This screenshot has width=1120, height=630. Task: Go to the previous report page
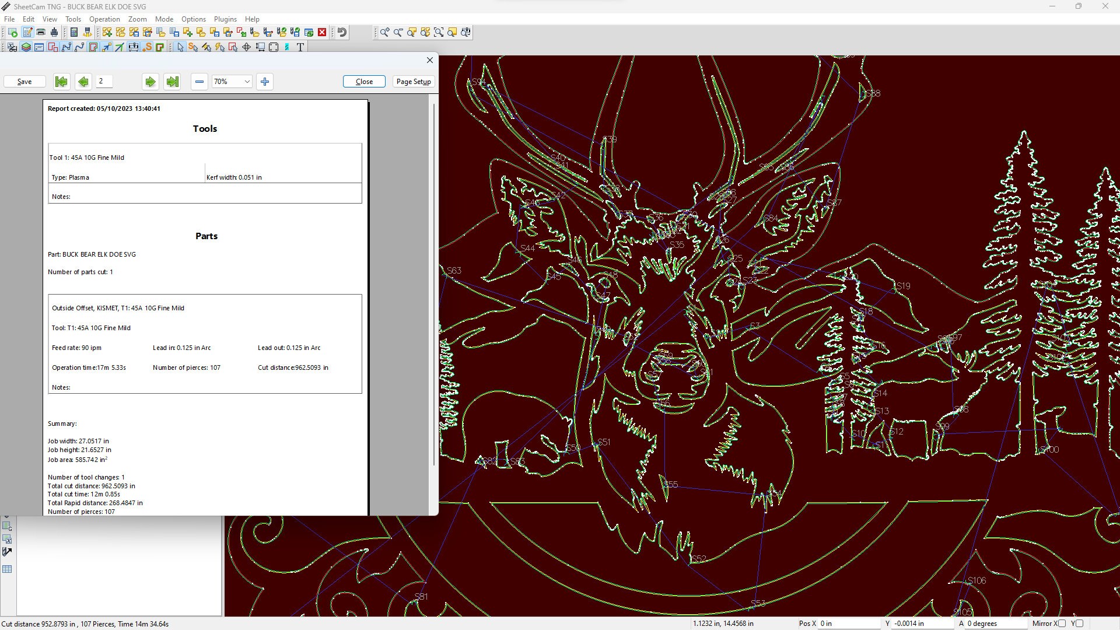pos(83,82)
